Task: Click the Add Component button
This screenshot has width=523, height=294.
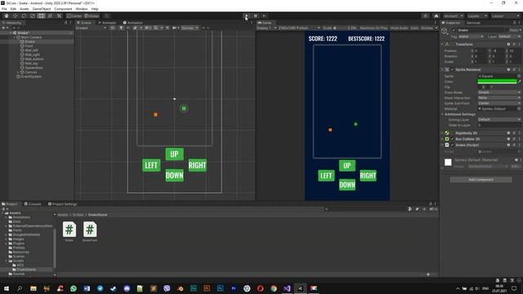Action: click(x=481, y=180)
